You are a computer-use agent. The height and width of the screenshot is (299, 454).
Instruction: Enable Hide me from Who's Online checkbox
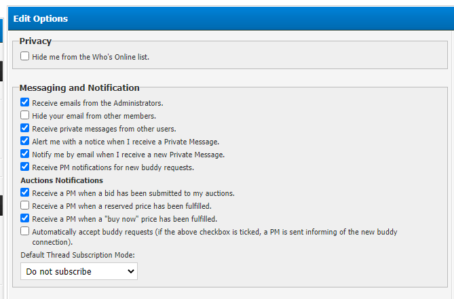pyautogui.click(x=25, y=57)
